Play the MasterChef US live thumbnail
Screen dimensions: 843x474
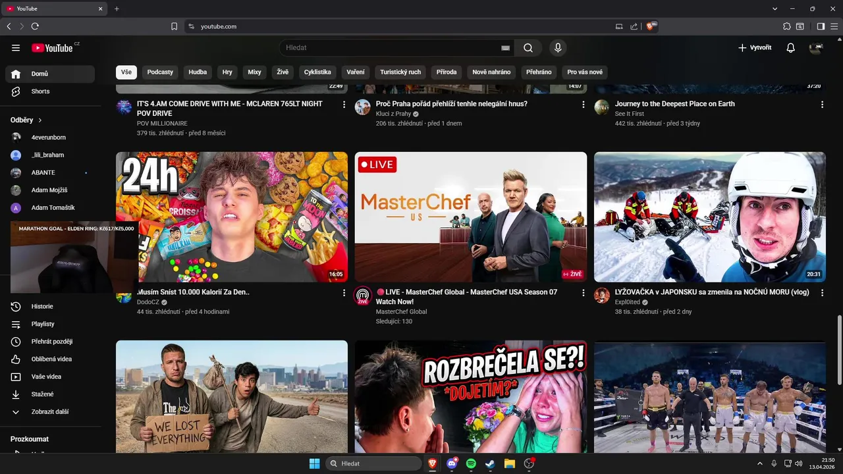pyautogui.click(x=471, y=217)
